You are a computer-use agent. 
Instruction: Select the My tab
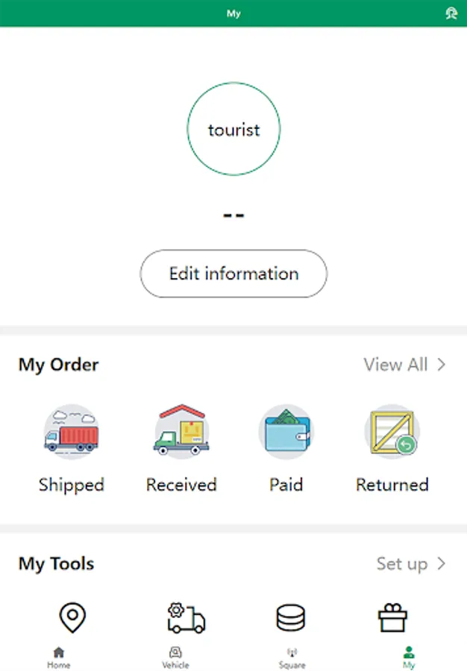pos(408,658)
